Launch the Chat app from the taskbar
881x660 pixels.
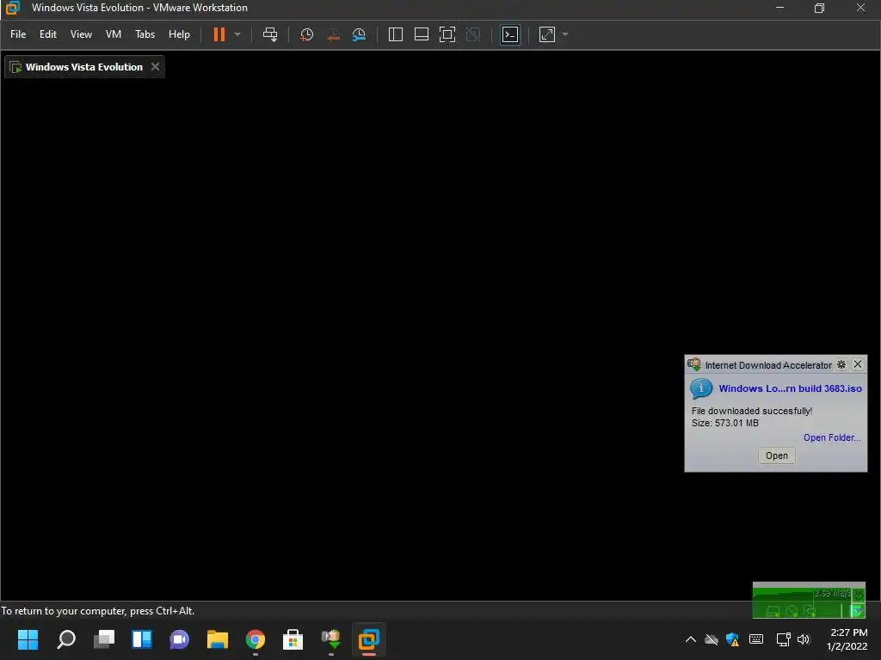pos(180,639)
